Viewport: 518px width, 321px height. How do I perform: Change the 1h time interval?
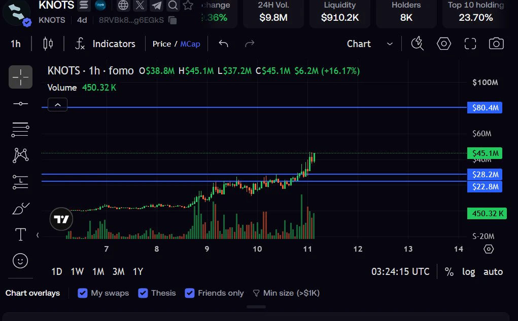coord(16,44)
